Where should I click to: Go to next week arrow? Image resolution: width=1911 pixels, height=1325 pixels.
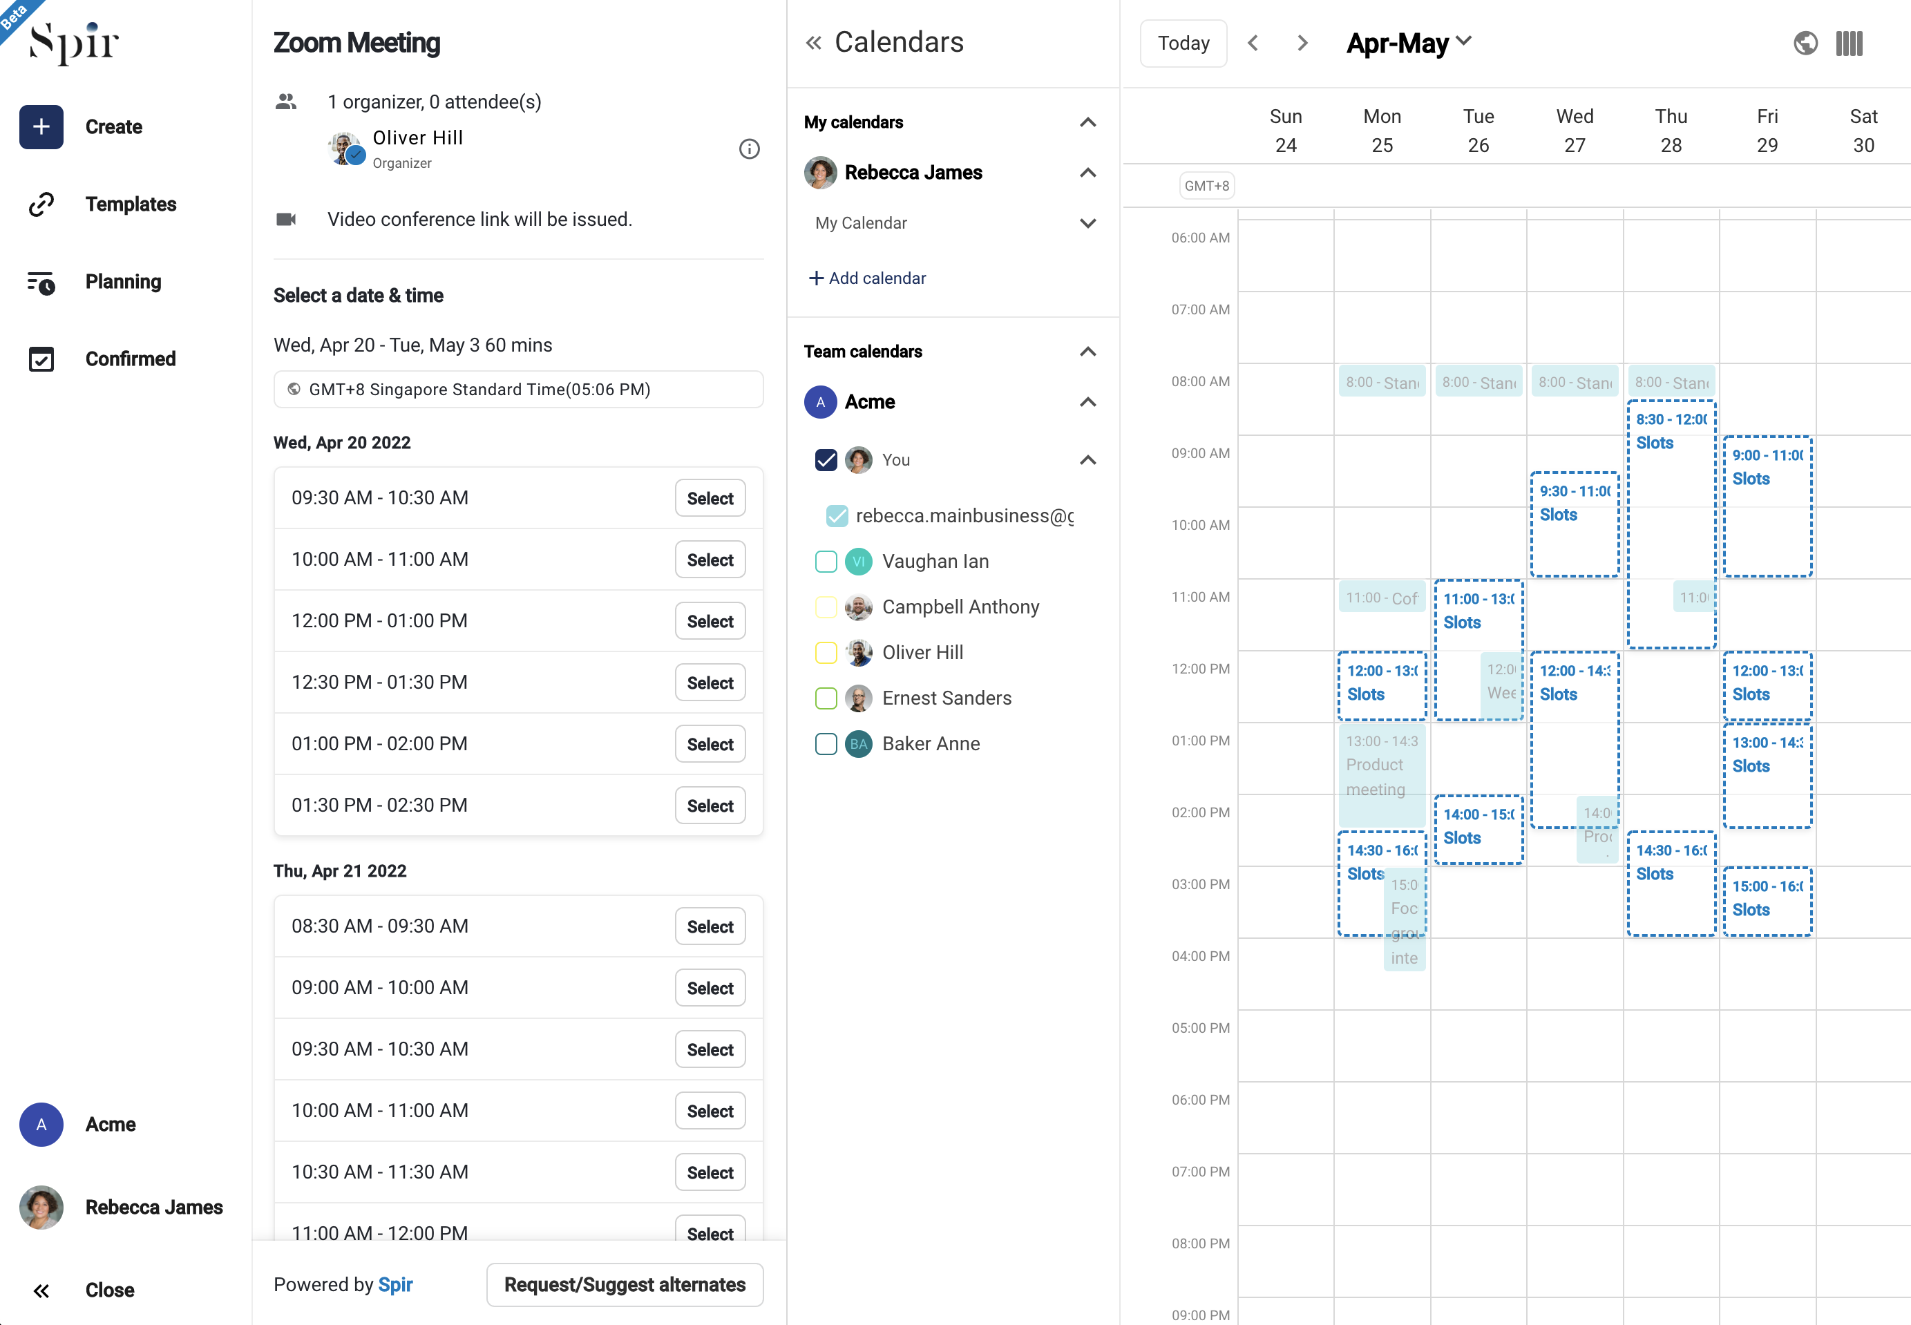click(x=1302, y=42)
